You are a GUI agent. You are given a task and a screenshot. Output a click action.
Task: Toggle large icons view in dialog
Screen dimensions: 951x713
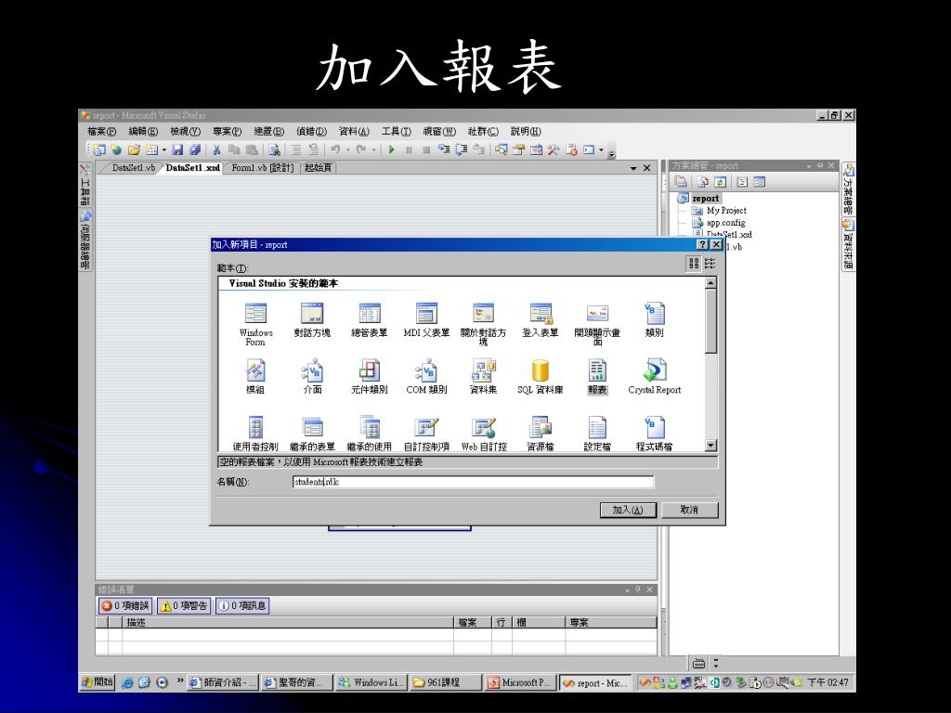[694, 263]
